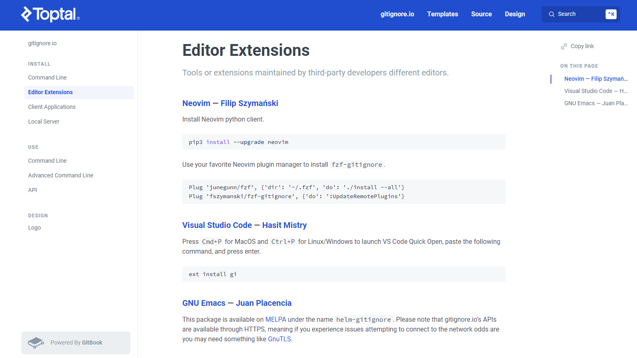
Task: Click the Ctrl+P inline code
Action: pyautogui.click(x=283, y=242)
